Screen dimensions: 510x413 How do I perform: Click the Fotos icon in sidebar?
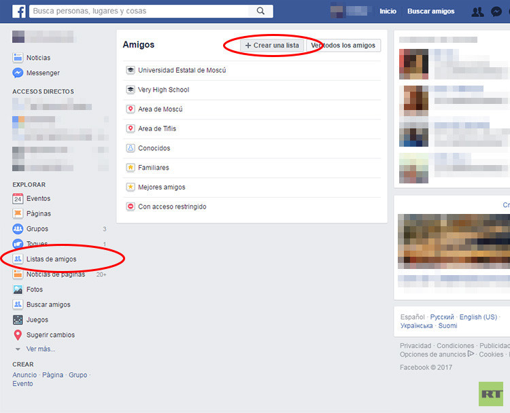[x=18, y=289]
